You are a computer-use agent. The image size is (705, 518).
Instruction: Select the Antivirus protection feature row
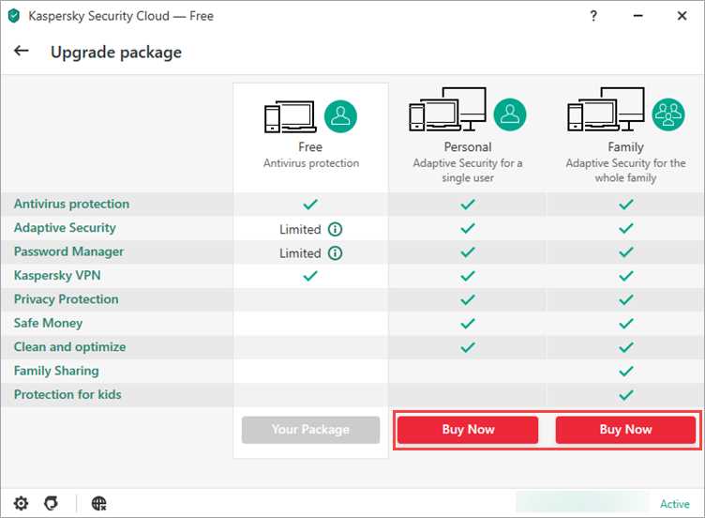point(352,204)
